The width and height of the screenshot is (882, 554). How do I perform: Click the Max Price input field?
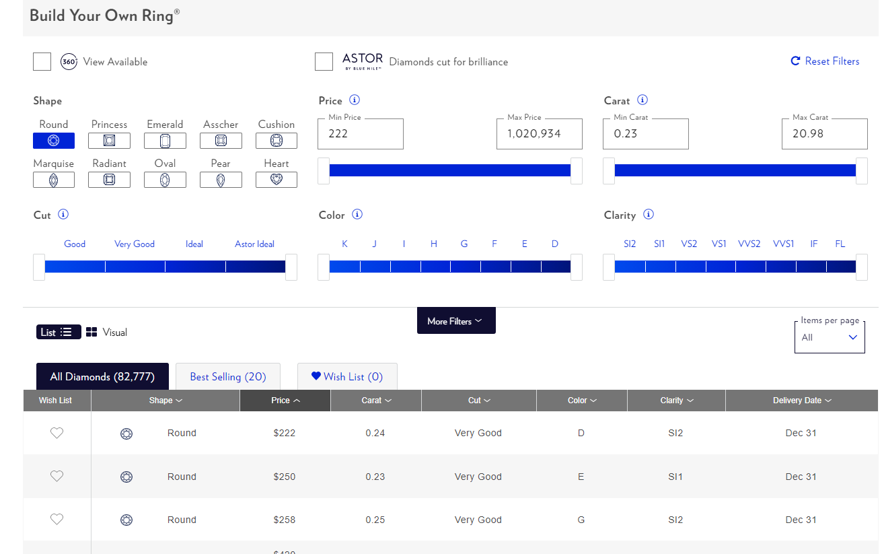540,134
